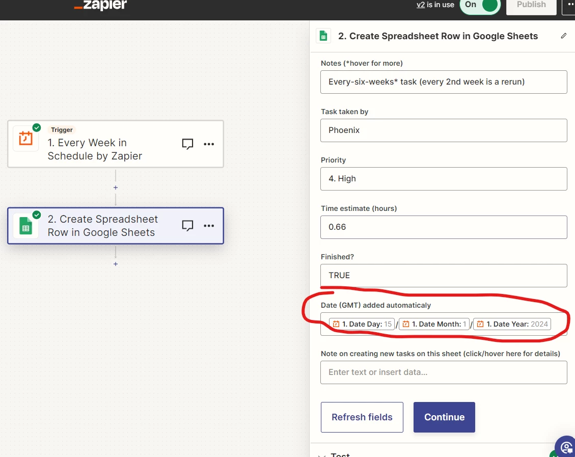Select the Date Month pill

click(434, 324)
